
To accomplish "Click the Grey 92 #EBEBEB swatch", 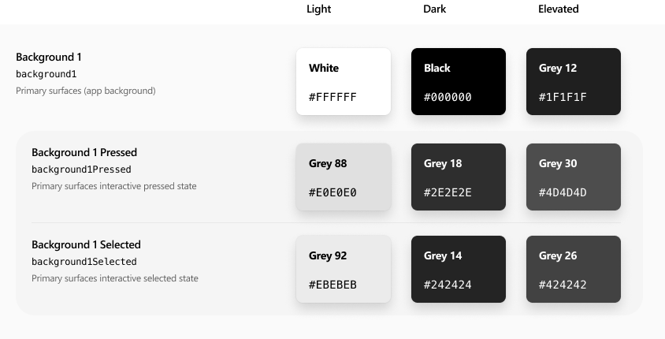I will (x=343, y=269).
